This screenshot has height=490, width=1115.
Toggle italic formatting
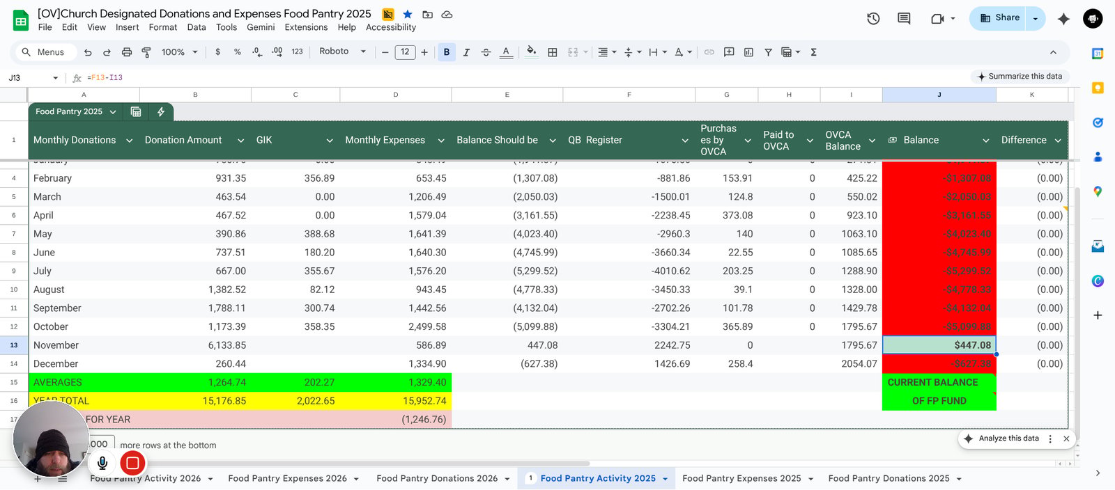(466, 52)
